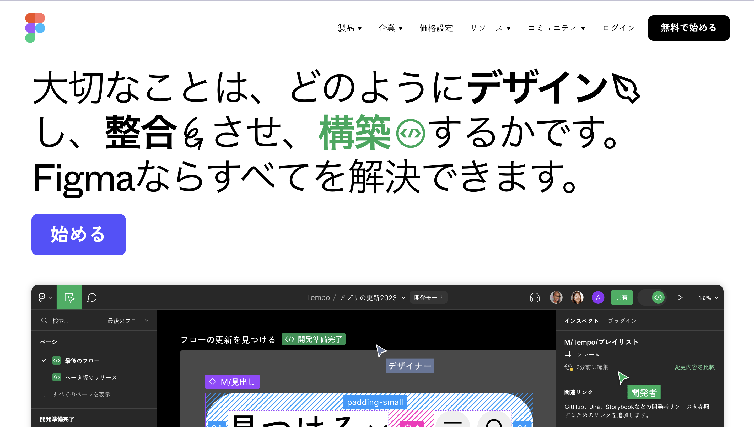
Task: Select the M/見出し component label
Action: tap(232, 382)
